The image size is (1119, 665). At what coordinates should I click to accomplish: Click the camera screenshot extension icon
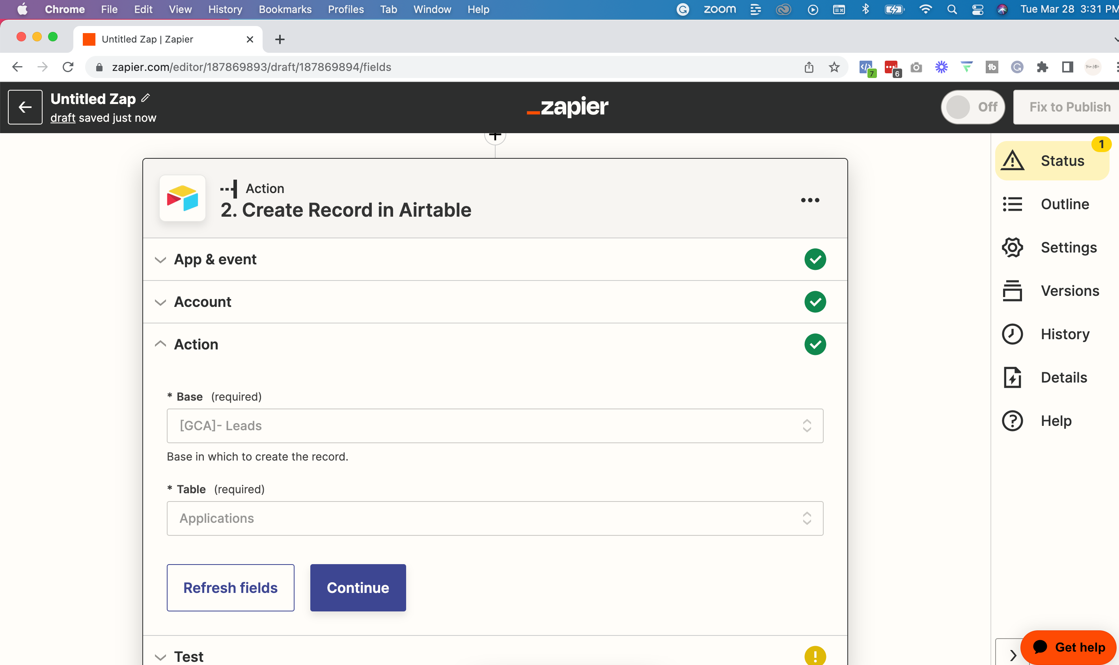click(x=916, y=67)
